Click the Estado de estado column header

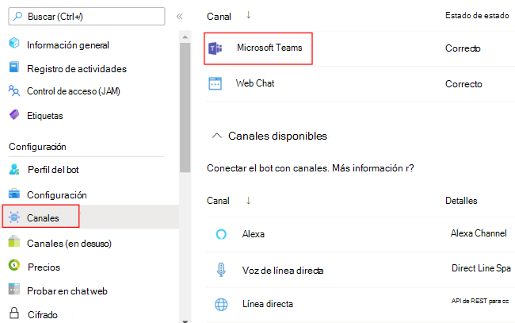click(x=477, y=15)
